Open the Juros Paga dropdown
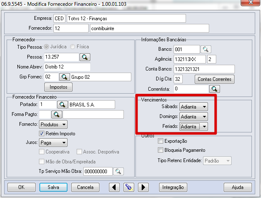The image size is (261, 198). coord(53,143)
